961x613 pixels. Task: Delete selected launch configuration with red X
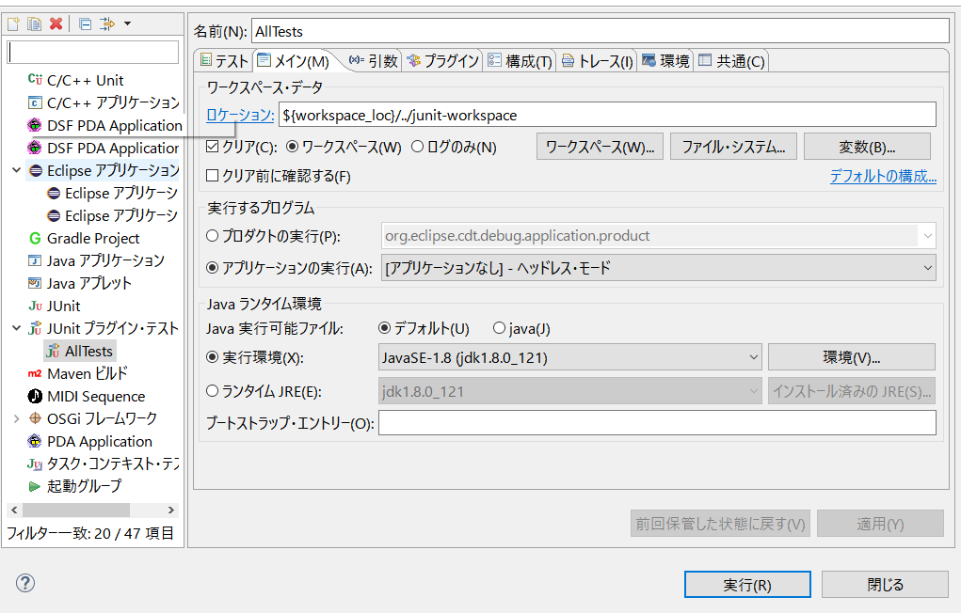56,24
